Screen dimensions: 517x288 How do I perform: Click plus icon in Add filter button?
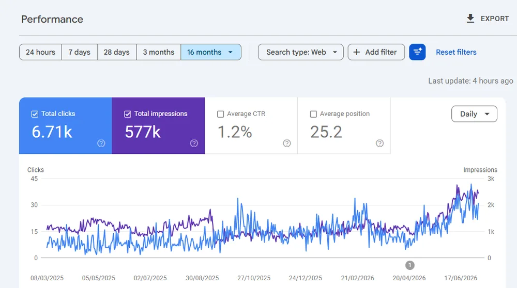pos(356,52)
